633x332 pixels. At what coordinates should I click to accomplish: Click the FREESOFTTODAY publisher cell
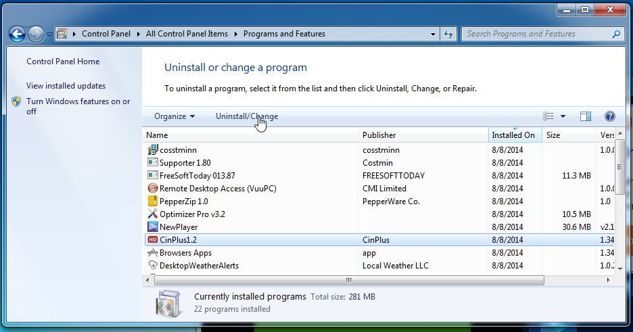394,176
